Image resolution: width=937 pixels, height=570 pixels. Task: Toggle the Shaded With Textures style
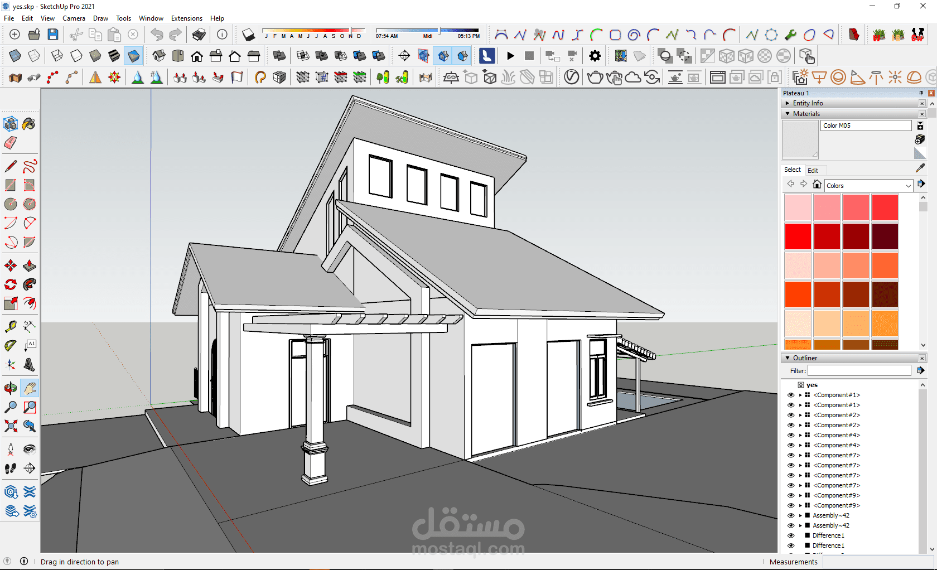pyautogui.click(x=114, y=56)
